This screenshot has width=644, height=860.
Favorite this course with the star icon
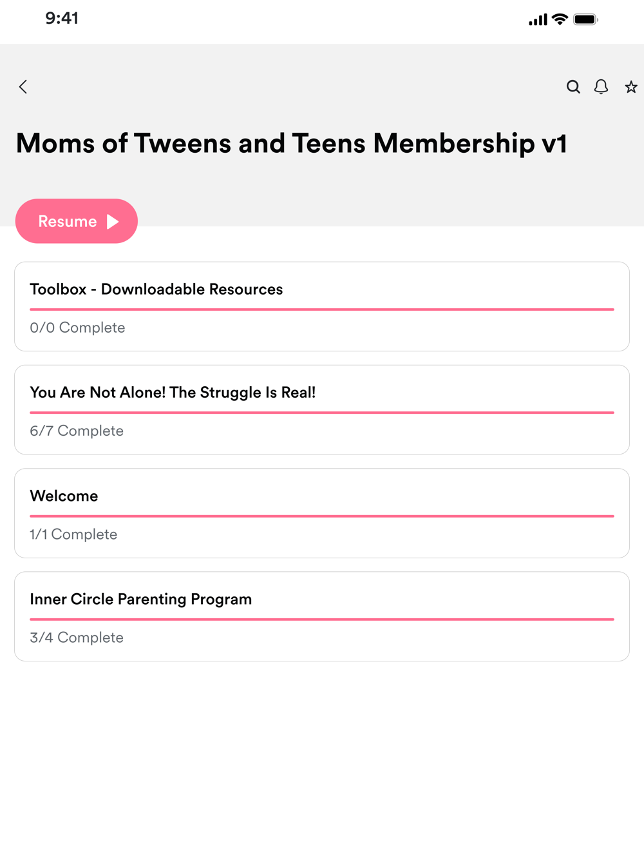631,87
